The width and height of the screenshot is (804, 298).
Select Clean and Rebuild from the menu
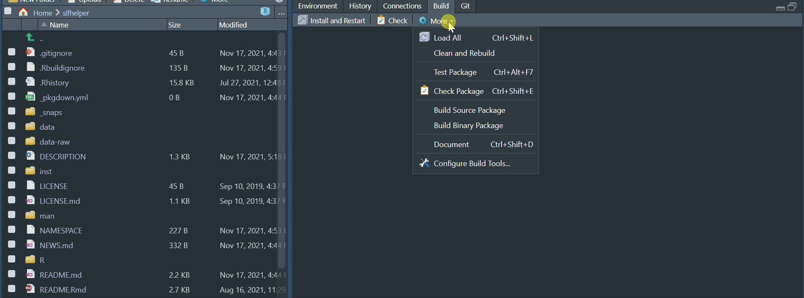463,53
